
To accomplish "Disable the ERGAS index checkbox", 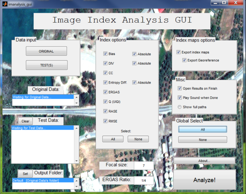I will point(105,92).
